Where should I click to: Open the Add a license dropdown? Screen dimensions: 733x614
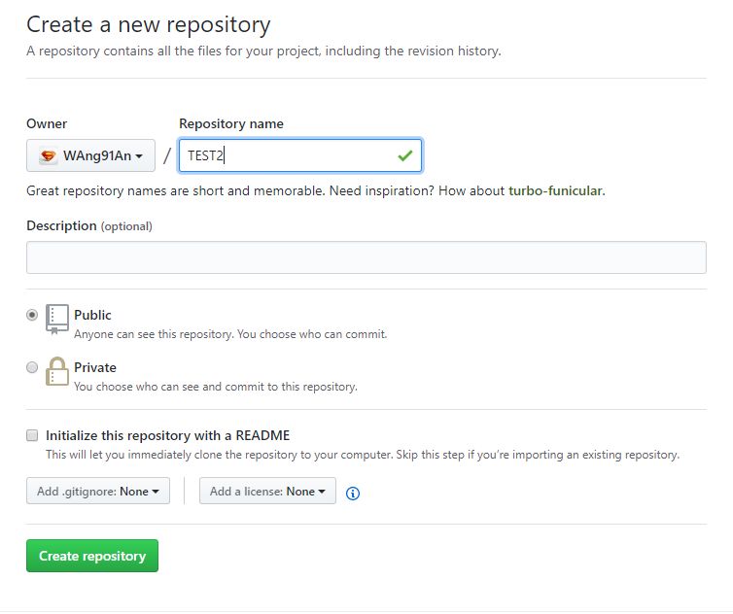tap(267, 491)
